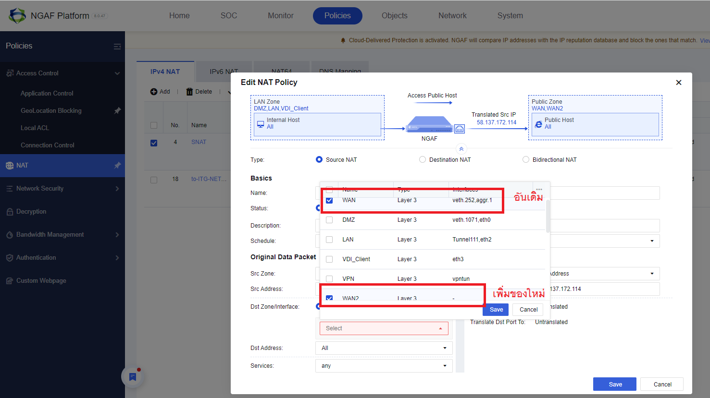The height and width of the screenshot is (398, 710).
Task: Open the Network menu in the top bar
Action: click(x=452, y=15)
